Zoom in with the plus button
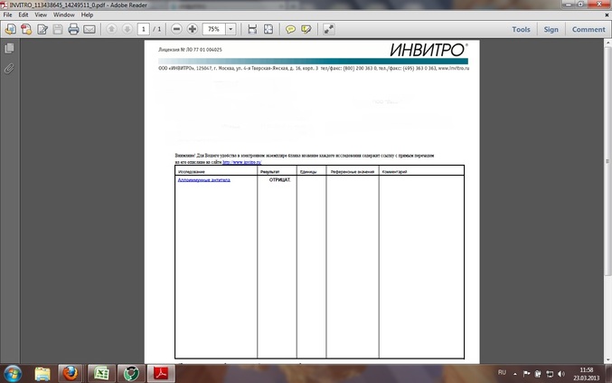 click(193, 29)
